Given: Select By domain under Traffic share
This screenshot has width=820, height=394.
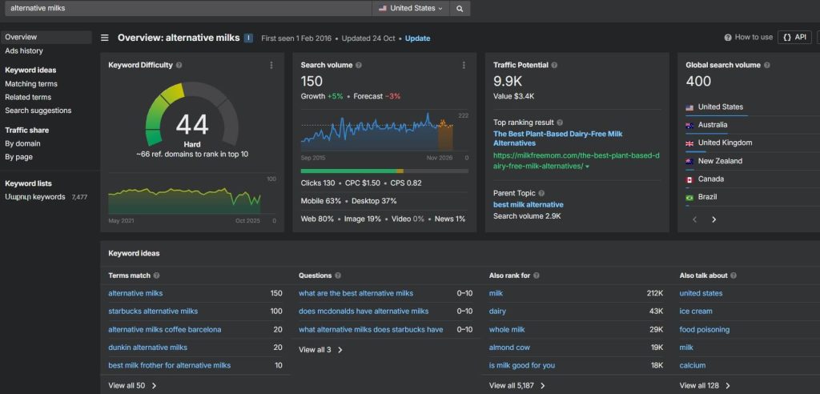Looking at the screenshot, I should (x=22, y=143).
